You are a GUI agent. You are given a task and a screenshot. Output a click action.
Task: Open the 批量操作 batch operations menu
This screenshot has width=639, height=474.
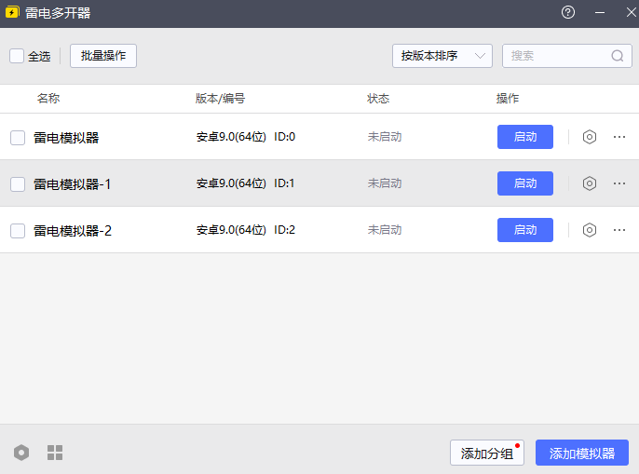point(103,56)
